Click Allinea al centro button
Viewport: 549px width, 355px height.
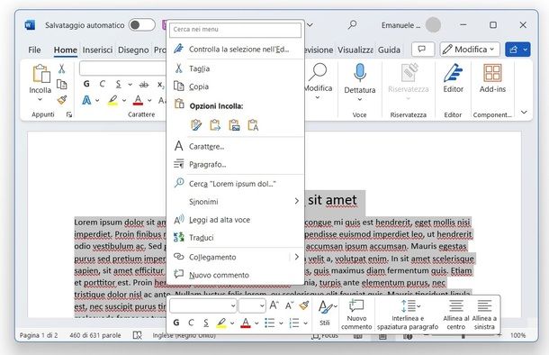(x=456, y=314)
